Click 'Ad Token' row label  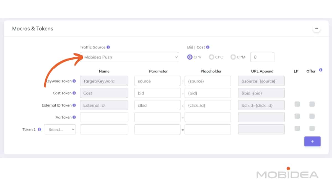(64, 117)
